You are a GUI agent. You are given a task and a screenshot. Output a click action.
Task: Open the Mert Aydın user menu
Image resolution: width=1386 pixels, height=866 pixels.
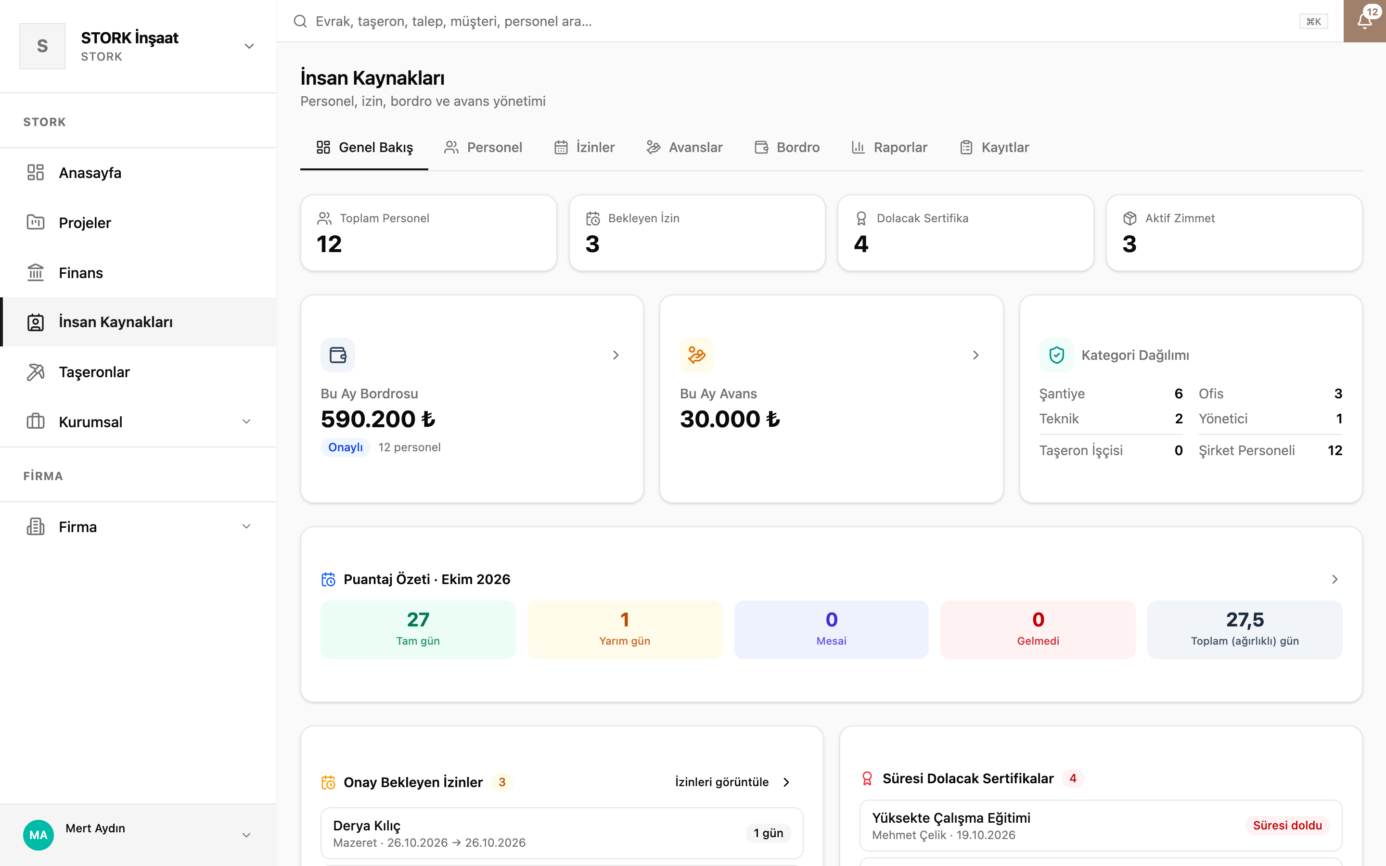(138, 835)
